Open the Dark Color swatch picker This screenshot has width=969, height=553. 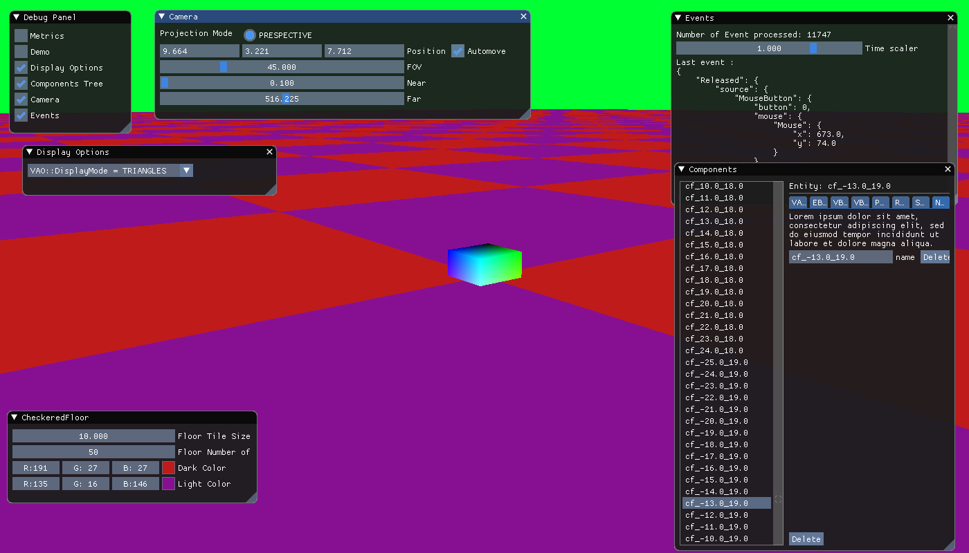tap(168, 468)
